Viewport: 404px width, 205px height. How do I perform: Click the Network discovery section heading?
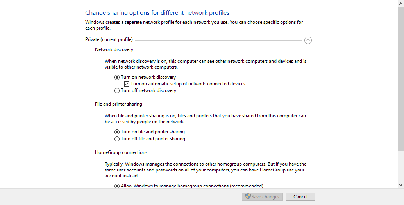click(114, 49)
